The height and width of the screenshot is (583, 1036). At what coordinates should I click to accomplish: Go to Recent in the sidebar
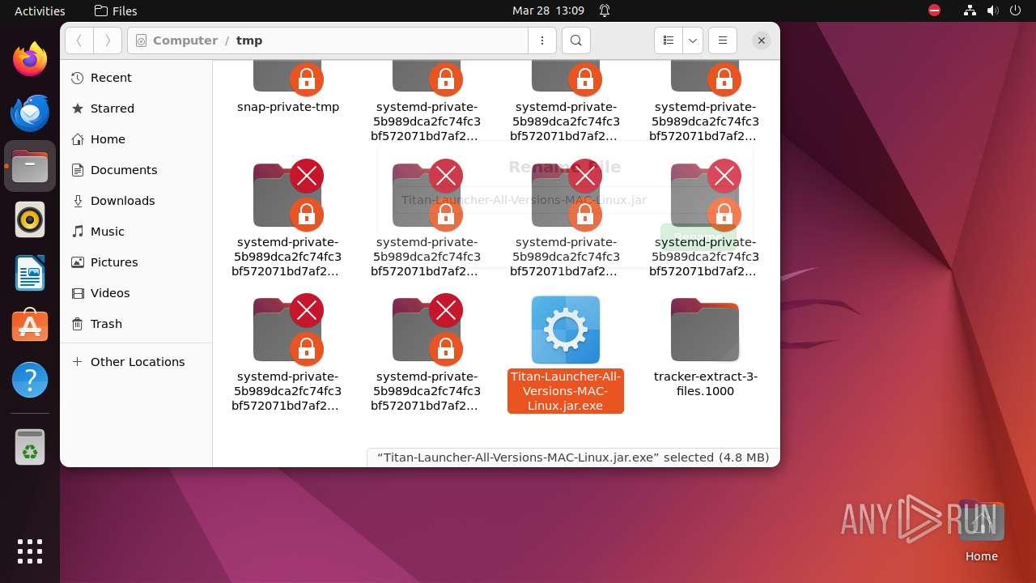tap(136, 78)
